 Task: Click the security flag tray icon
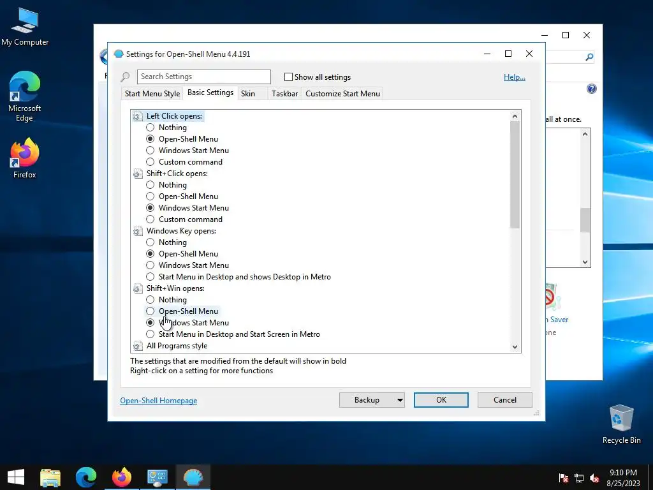pyautogui.click(x=564, y=479)
